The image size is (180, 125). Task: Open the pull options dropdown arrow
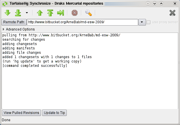coord(27,13)
